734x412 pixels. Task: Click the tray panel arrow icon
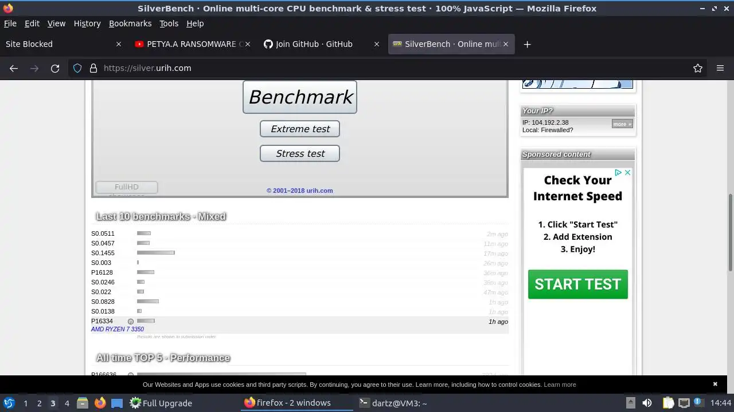pos(630,403)
